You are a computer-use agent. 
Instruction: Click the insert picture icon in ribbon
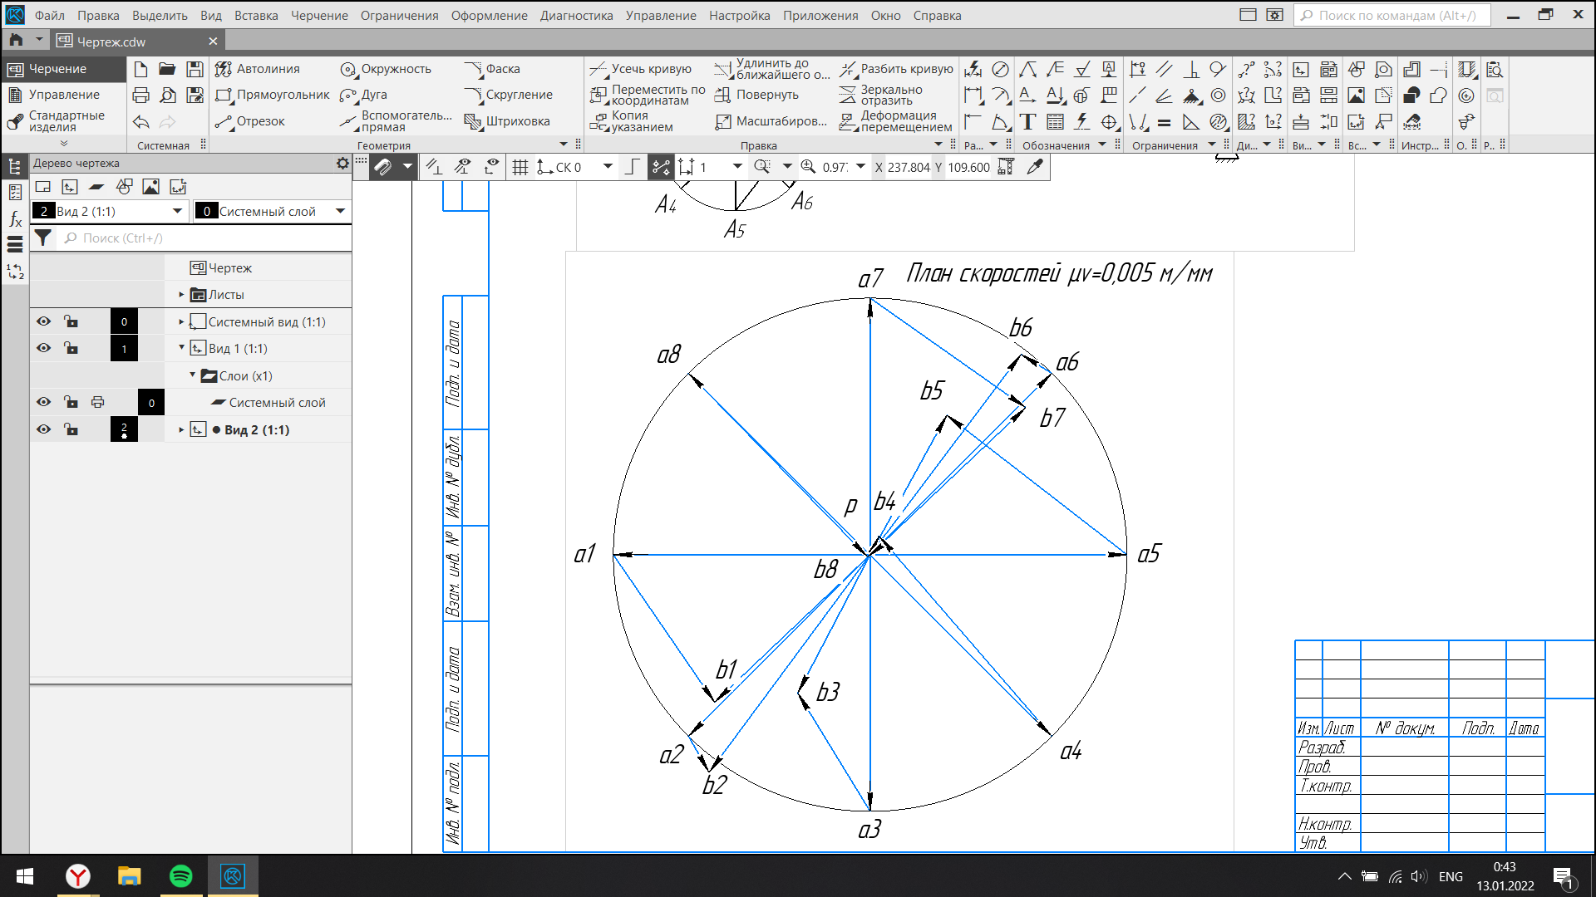pyautogui.click(x=1356, y=96)
